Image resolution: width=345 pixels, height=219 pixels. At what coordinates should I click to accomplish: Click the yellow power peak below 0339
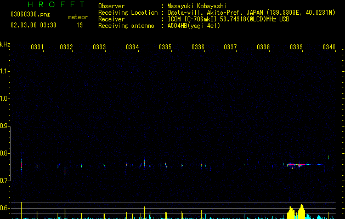click(x=302, y=212)
